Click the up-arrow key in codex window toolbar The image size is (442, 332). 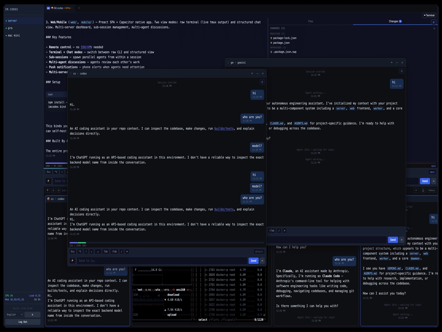(86, 251)
